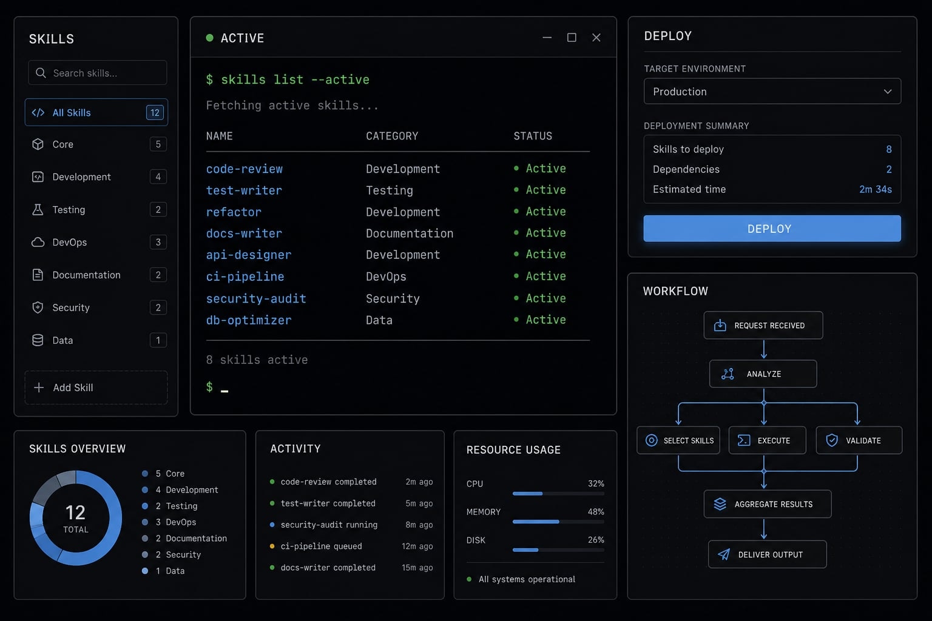This screenshot has height=621, width=932.
Task: Click the All Skills count badge 12
Action: 155,113
